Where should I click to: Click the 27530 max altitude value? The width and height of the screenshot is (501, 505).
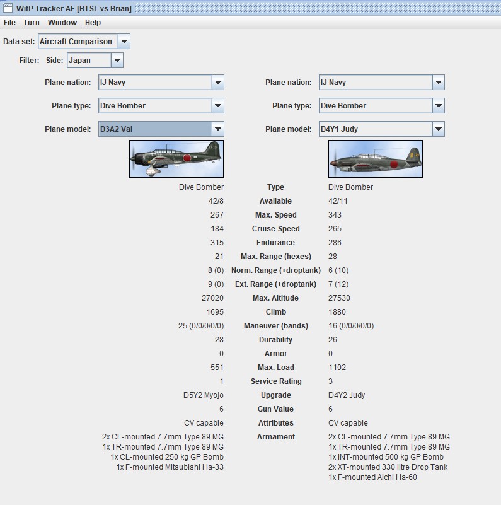tap(340, 298)
